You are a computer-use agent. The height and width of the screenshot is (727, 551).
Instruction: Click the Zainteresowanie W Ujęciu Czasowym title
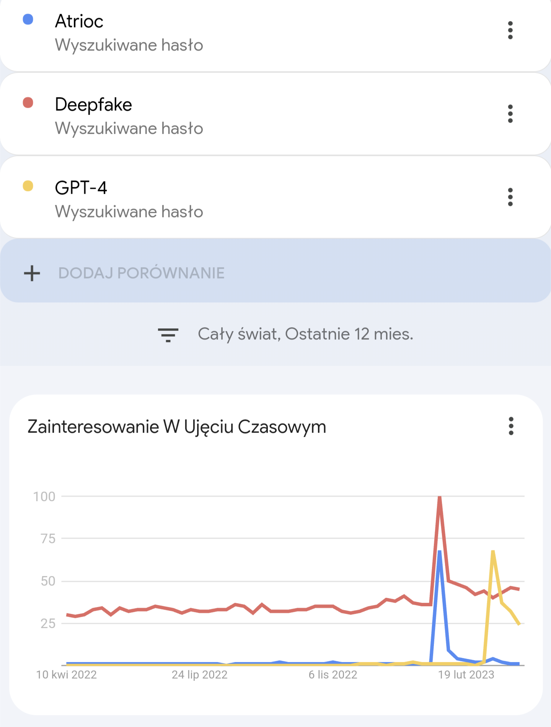pyautogui.click(x=177, y=427)
